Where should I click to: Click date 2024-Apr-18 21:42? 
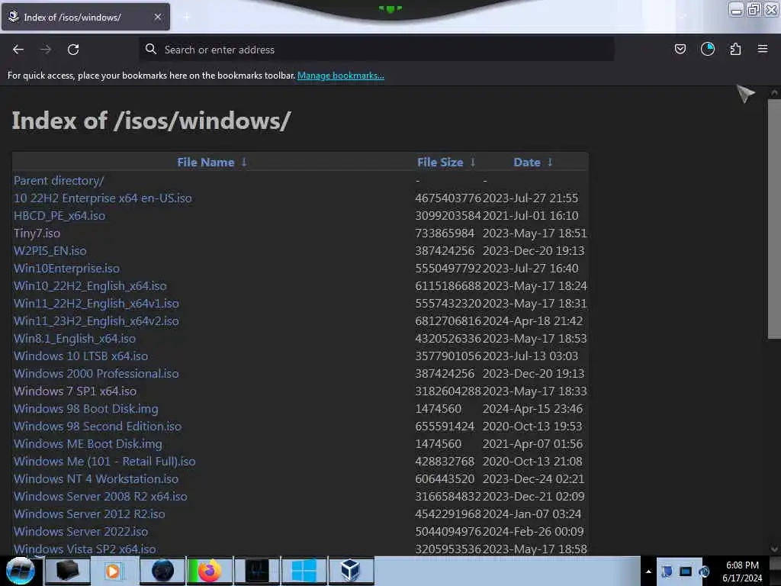[x=532, y=321]
